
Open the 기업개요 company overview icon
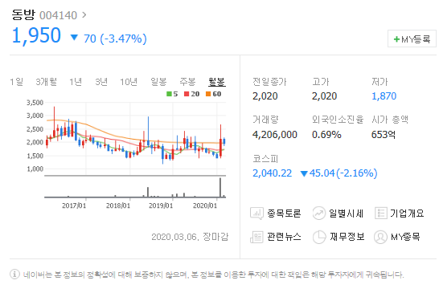[381, 214]
